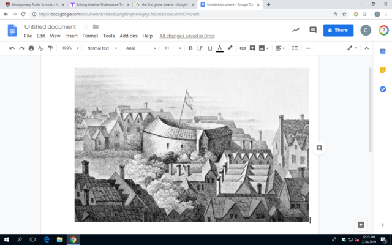Open the Insert menu
392x245 pixels.
click(71, 36)
